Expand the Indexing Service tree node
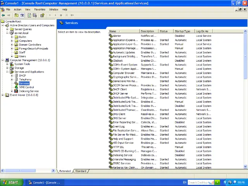 click(12, 91)
